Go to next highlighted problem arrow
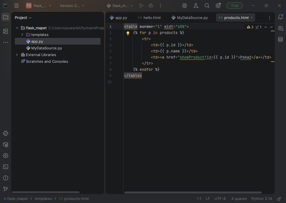Image resolution: width=286 pixels, height=203 pixels. click(271, 27)
